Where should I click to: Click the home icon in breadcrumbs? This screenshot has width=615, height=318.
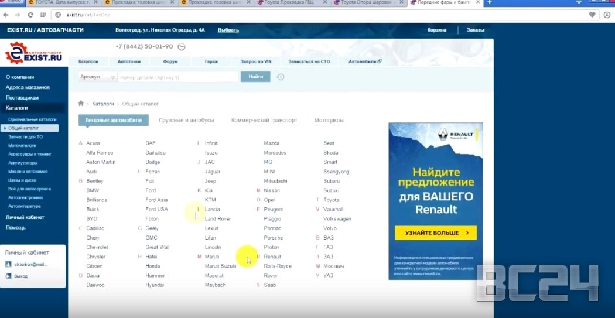81,104
